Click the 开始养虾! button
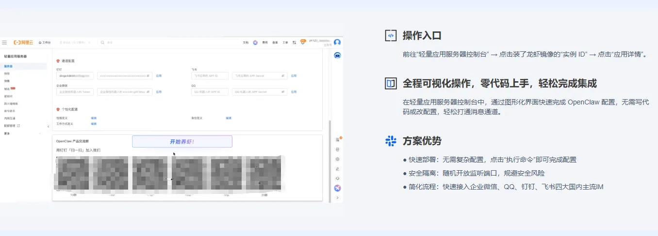 [182, 142]
